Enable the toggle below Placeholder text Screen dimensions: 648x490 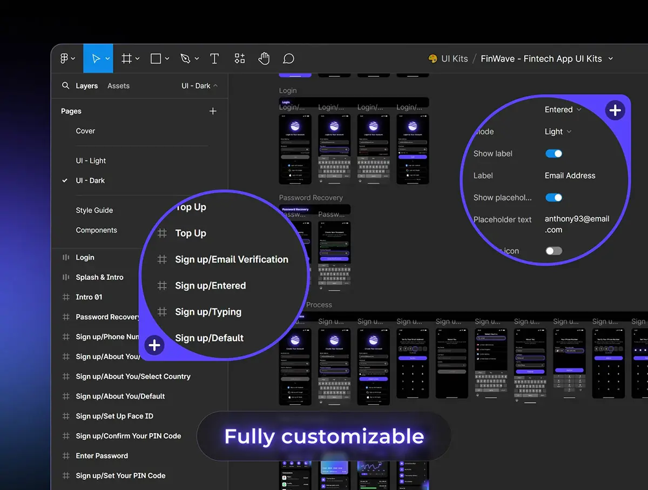(553, 251)
